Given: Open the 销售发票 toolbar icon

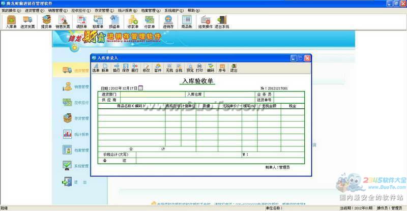Looking at the screenshot, I should pyautogui.click(x=63, y=22).
